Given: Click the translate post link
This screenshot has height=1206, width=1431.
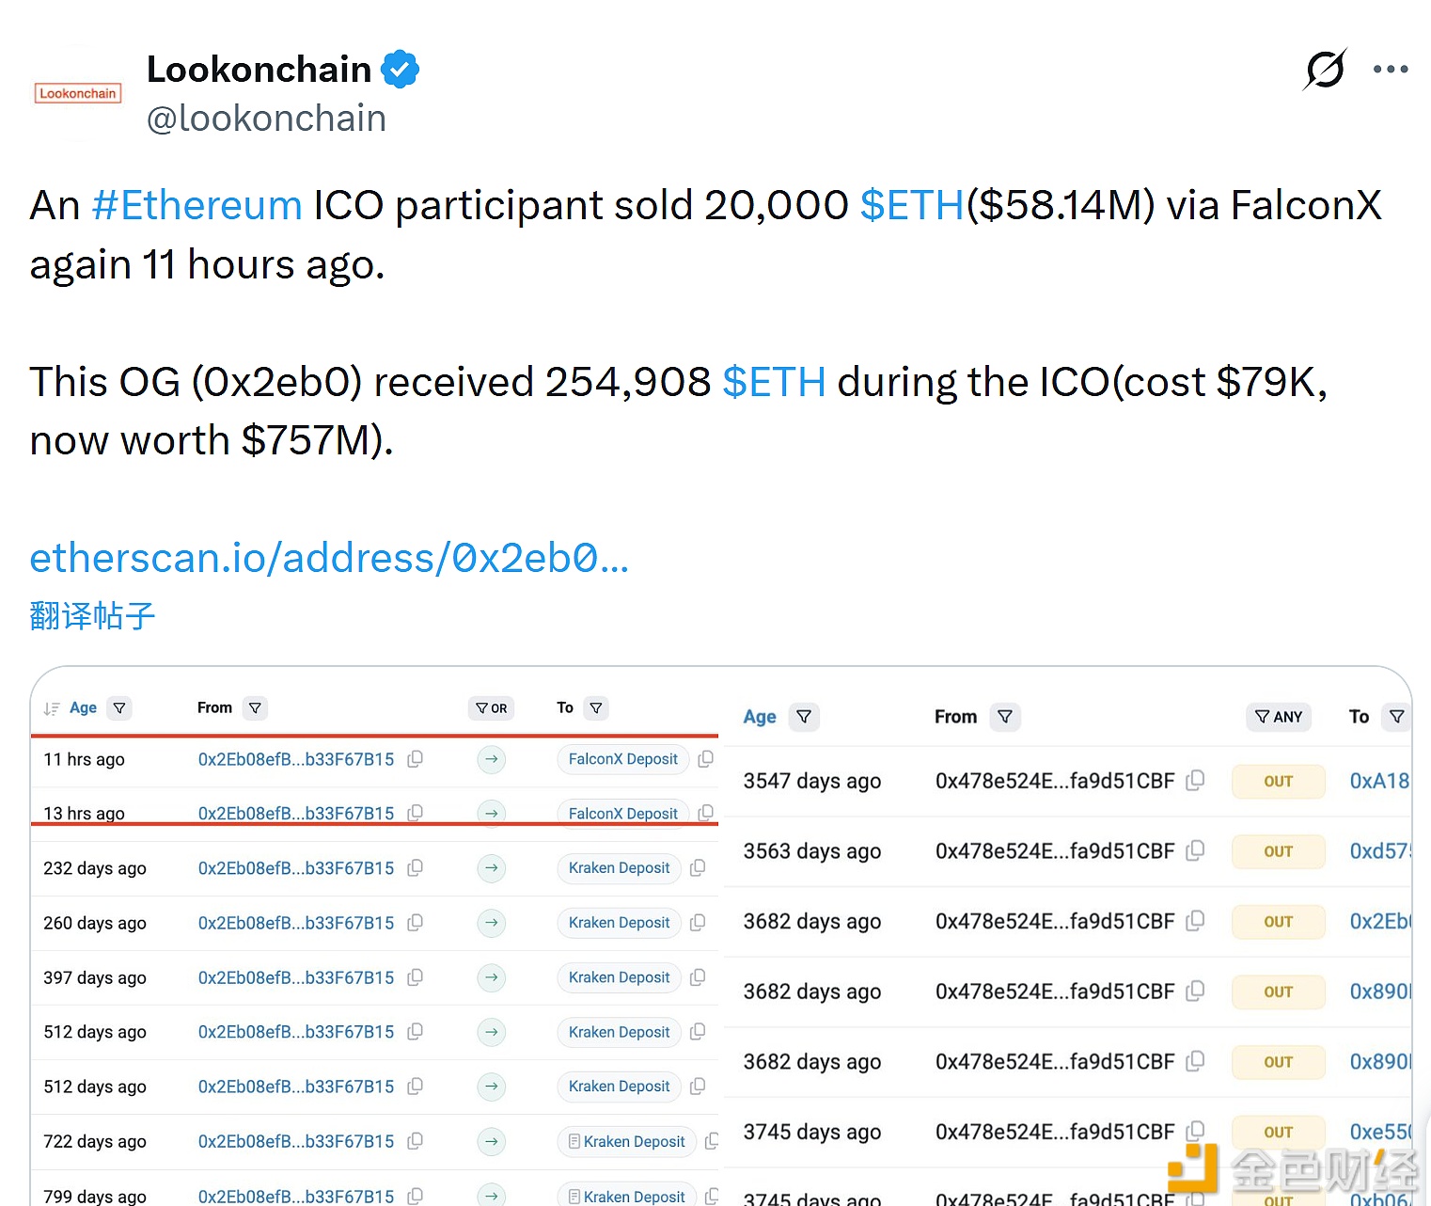Looking at the screenshot, I should pyautogui.click(x=92, y=616).
